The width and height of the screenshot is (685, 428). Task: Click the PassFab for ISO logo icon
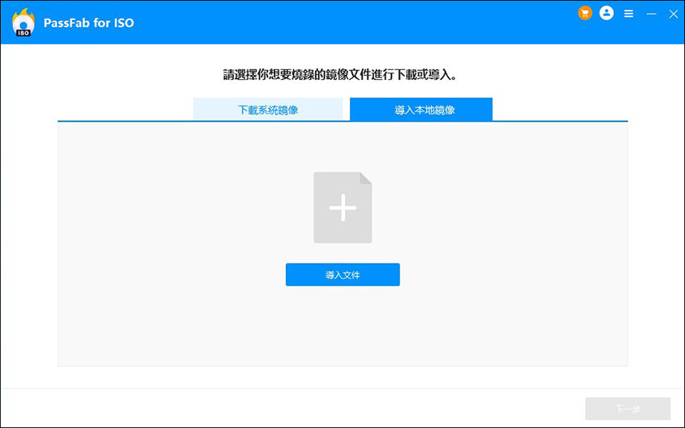23,22
